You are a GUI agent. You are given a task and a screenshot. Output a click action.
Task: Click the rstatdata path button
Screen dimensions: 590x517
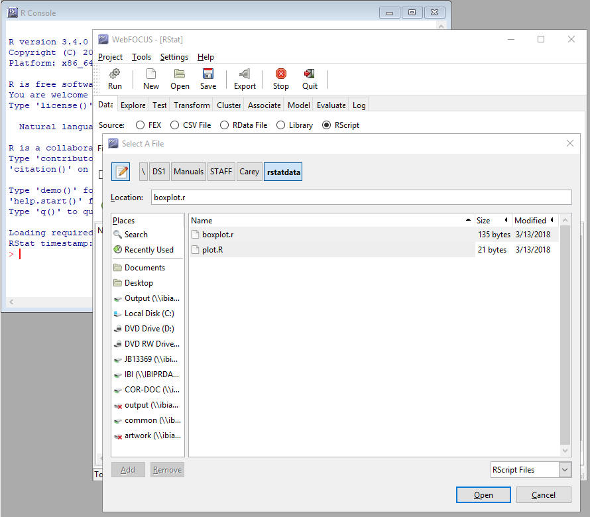(x=283, y=172)
